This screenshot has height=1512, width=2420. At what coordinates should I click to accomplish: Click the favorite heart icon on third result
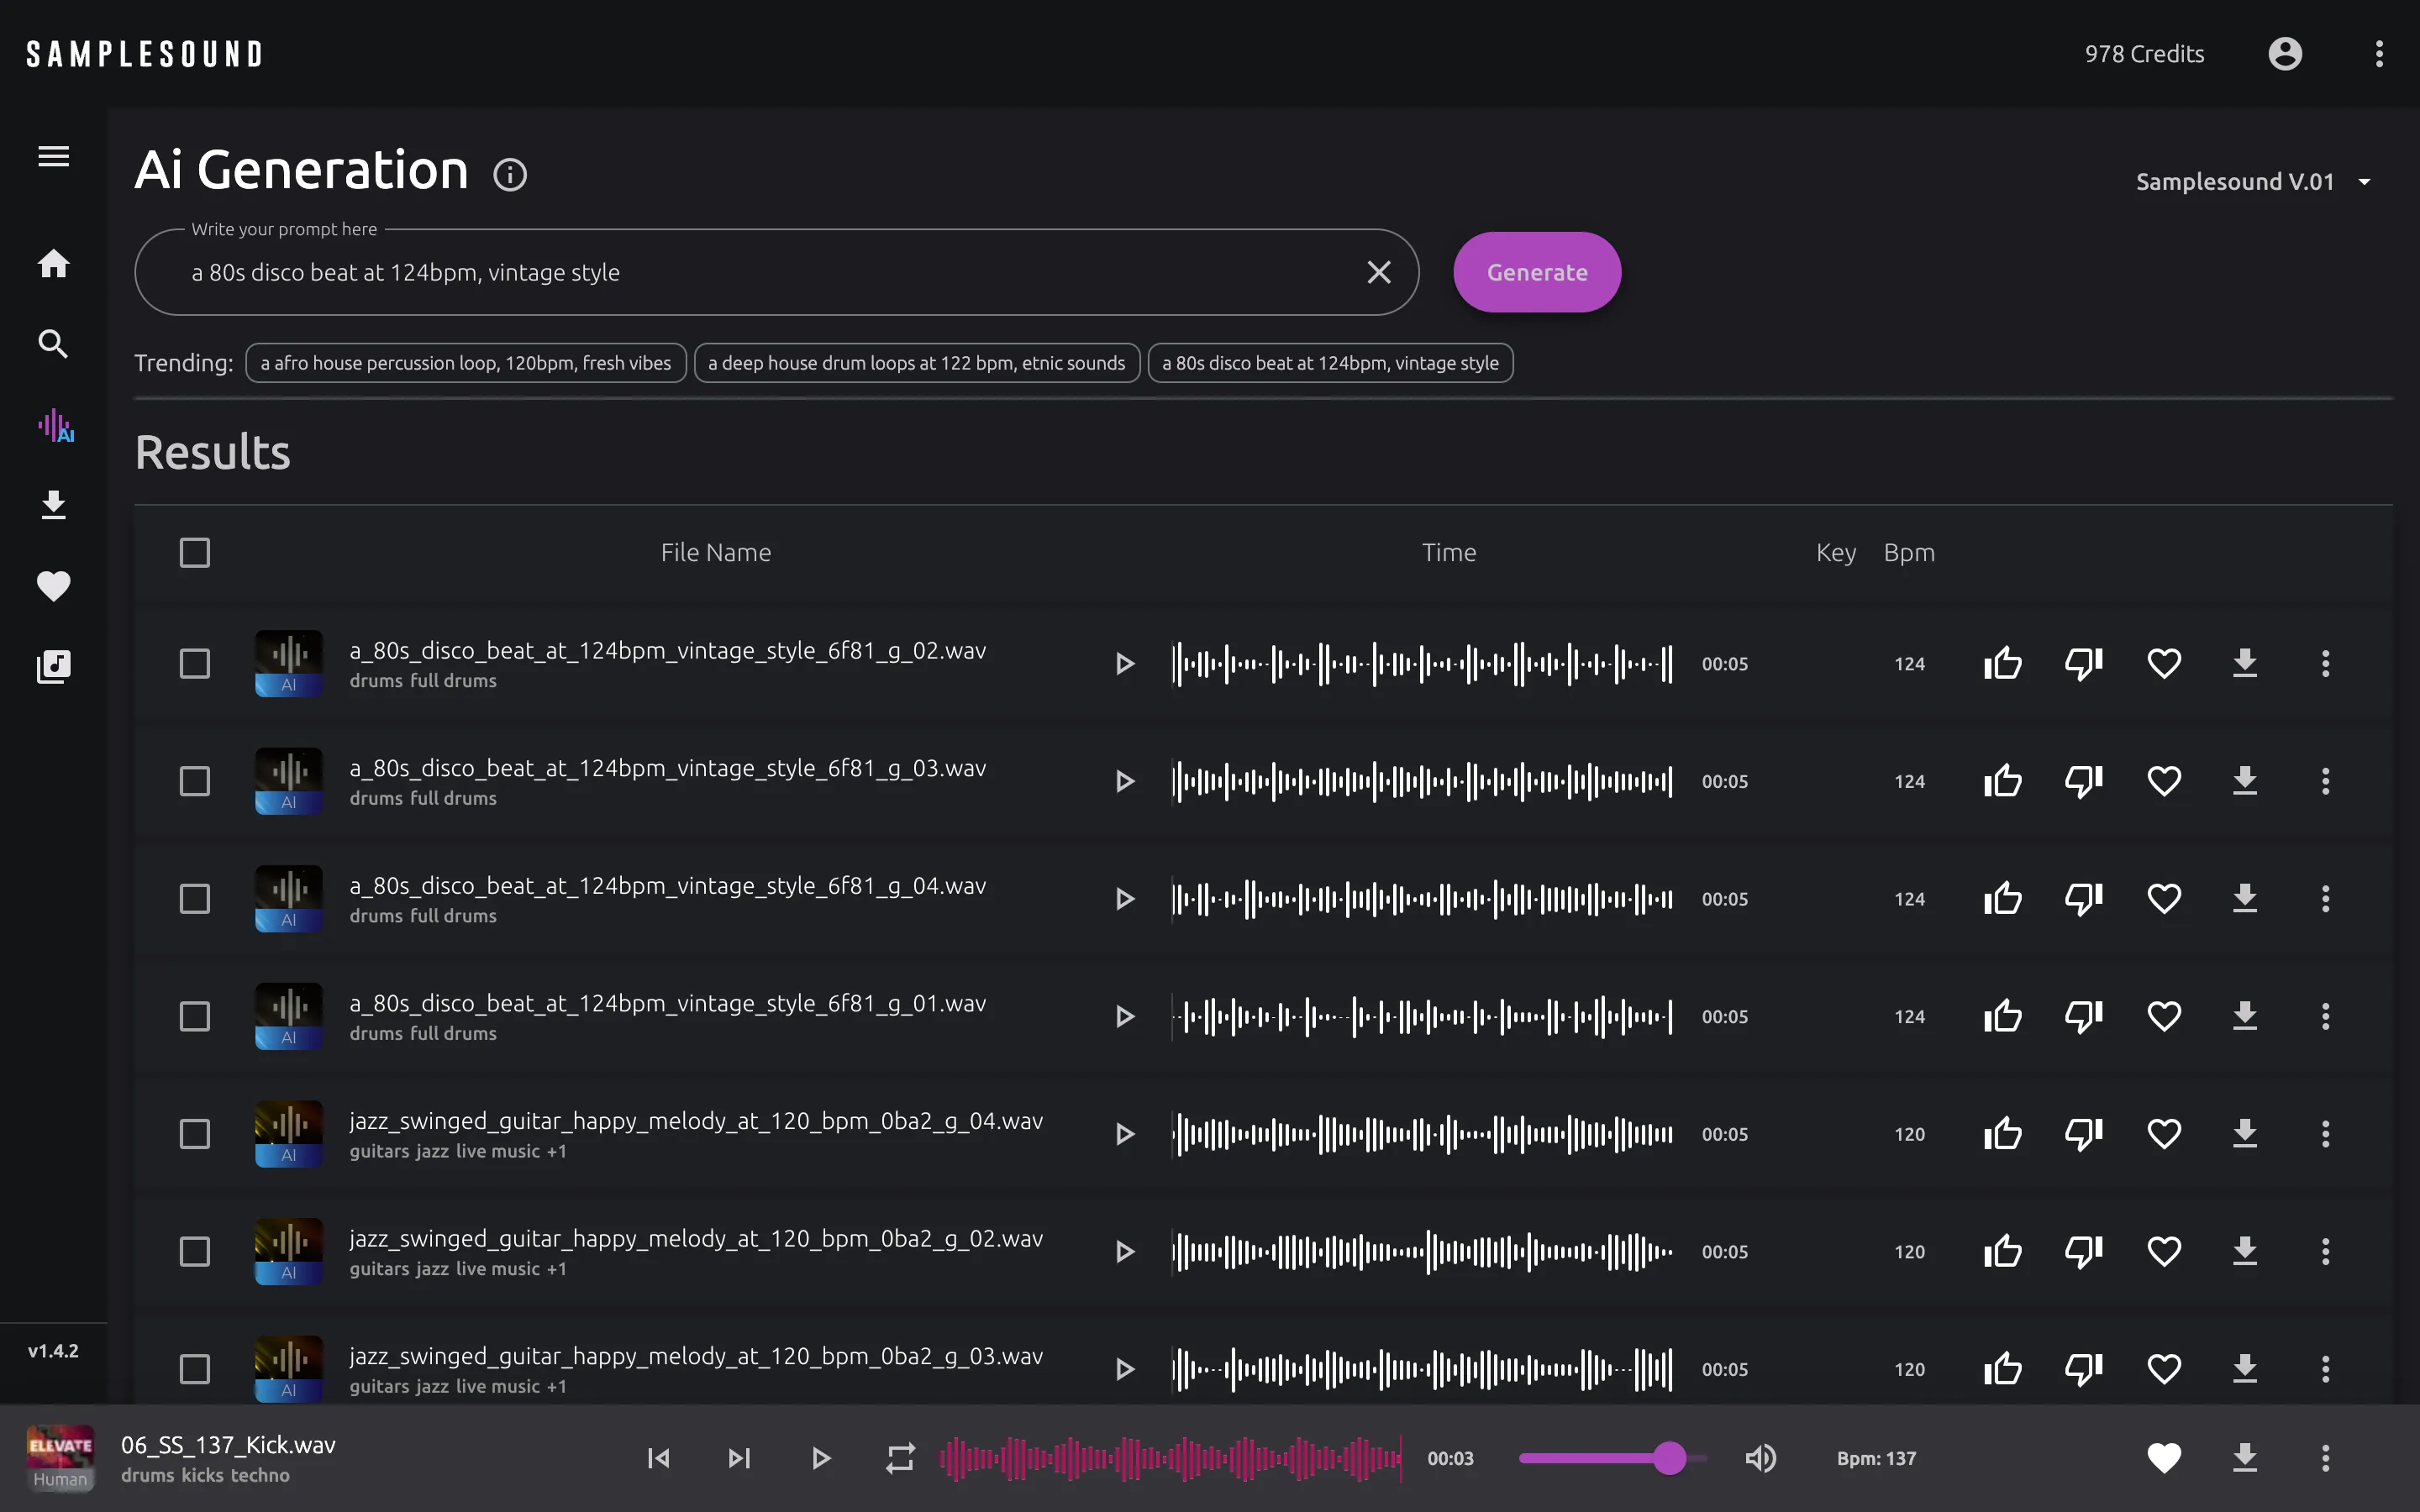point(2164,899)
